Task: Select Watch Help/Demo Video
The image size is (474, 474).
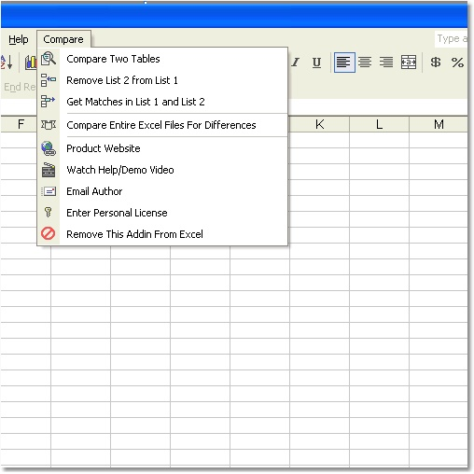Action: (x=162, y=170)
